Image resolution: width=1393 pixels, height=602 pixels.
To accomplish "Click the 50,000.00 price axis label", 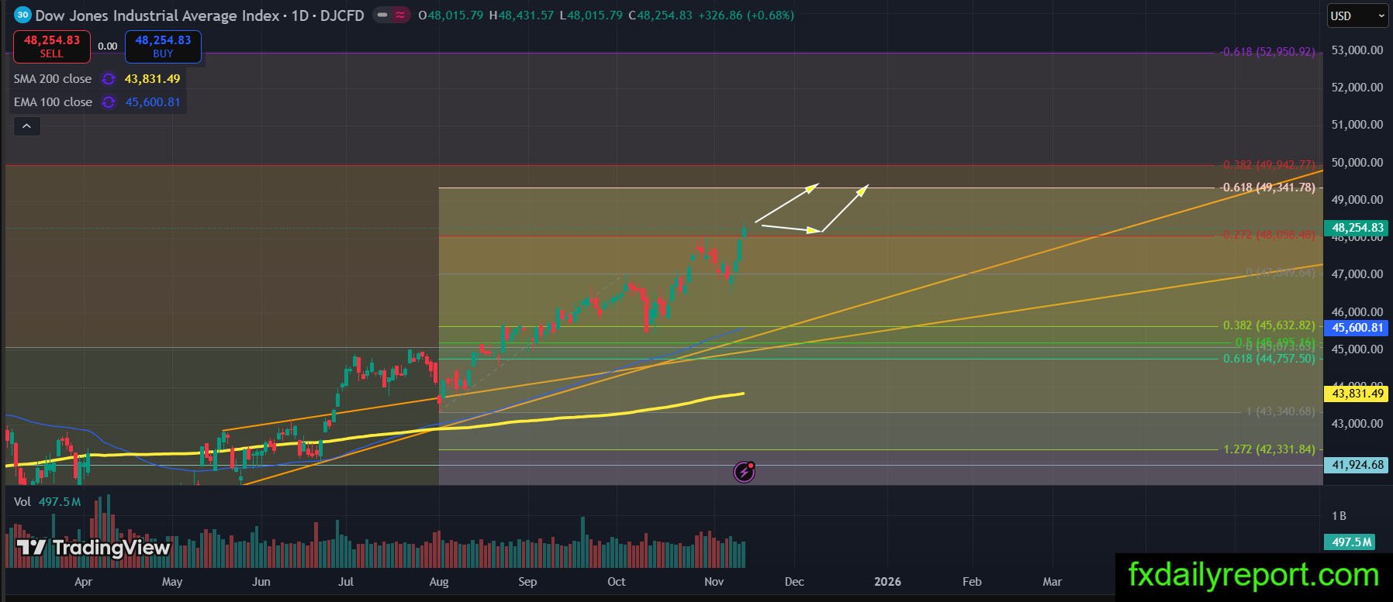I will (x=1357, y=163).
